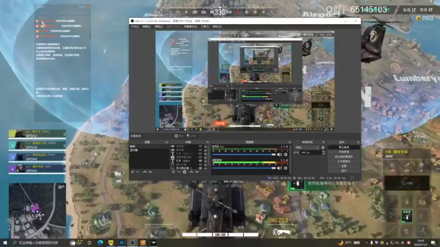Remove selected scene with minus icon
The height and width of the screenshot is (247, 440).
[x=138, y=172]
